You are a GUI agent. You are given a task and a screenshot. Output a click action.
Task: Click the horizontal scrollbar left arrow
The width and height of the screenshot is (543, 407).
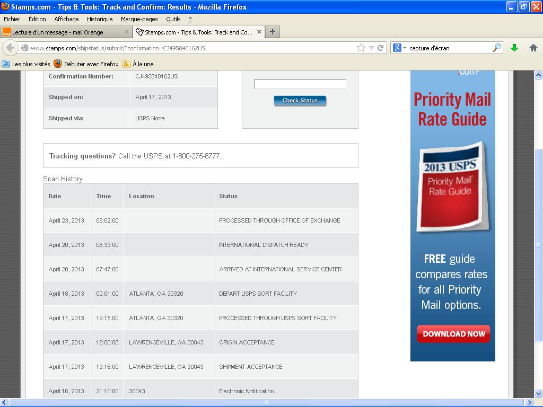pyautogui.click(x=5, y=403)
